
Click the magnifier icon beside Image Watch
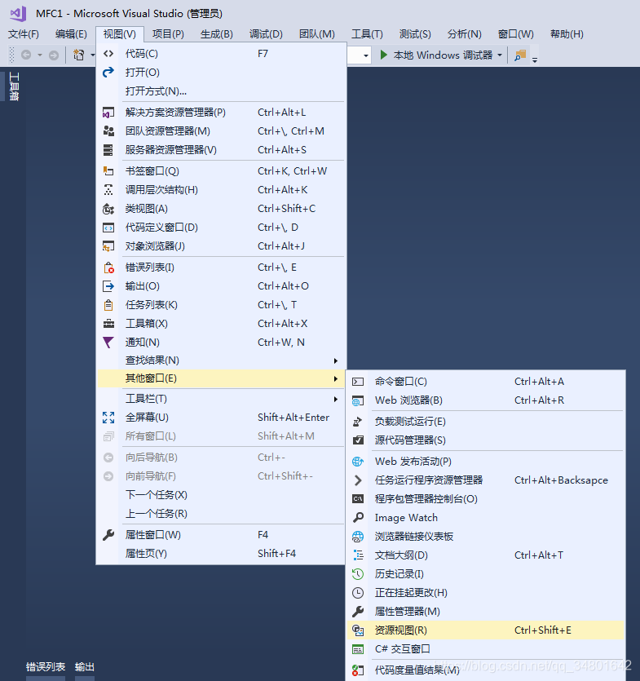point(358,518)
